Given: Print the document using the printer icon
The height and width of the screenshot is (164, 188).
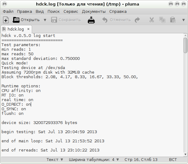Looking at the screenshot, I should [91, 20].
